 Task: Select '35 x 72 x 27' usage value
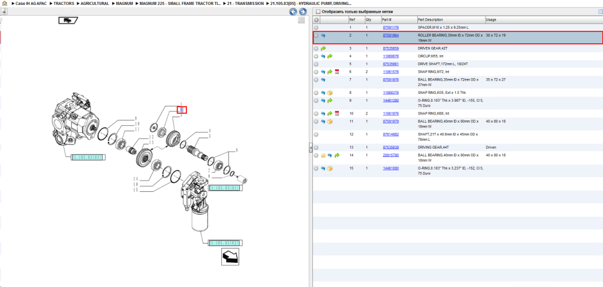click(496, 80)
